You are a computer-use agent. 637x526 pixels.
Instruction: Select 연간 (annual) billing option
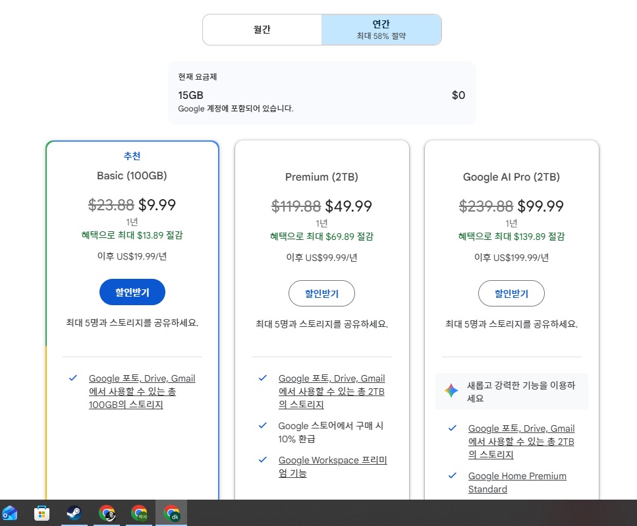click(381, 30)
